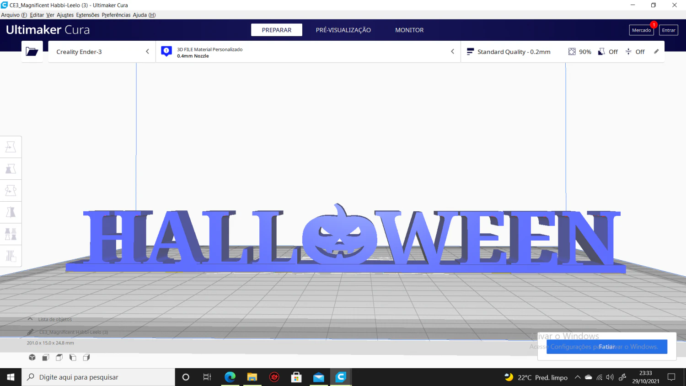
Task: Click the 201.0 x 15.0 x 24.8 mm dimensions
Action: [50, 343]
